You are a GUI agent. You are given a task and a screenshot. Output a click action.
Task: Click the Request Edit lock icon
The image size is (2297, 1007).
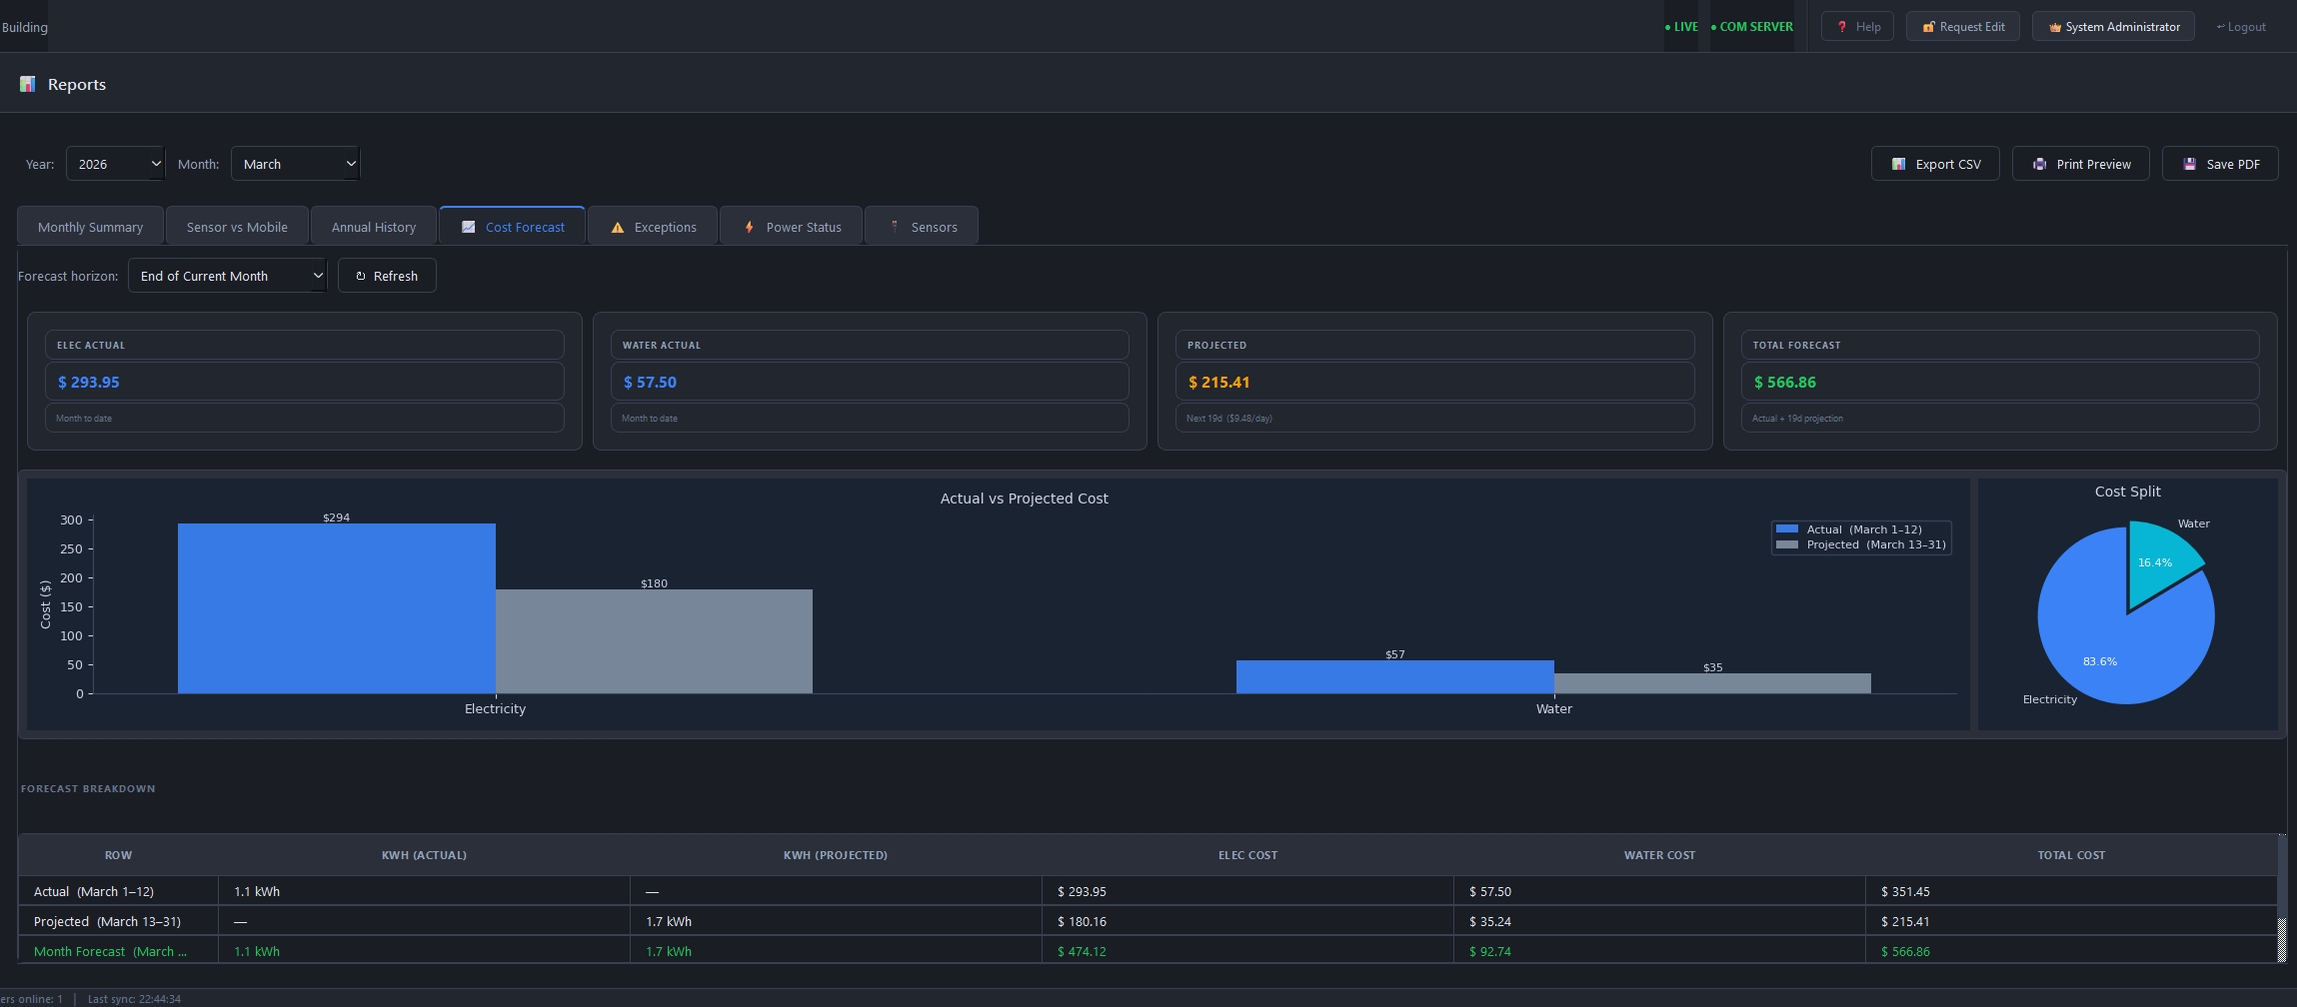coord(1928,27)
